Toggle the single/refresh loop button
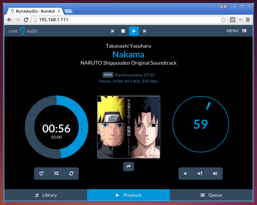The width and height of the screenshot is (257, 205). pos(71,173)
